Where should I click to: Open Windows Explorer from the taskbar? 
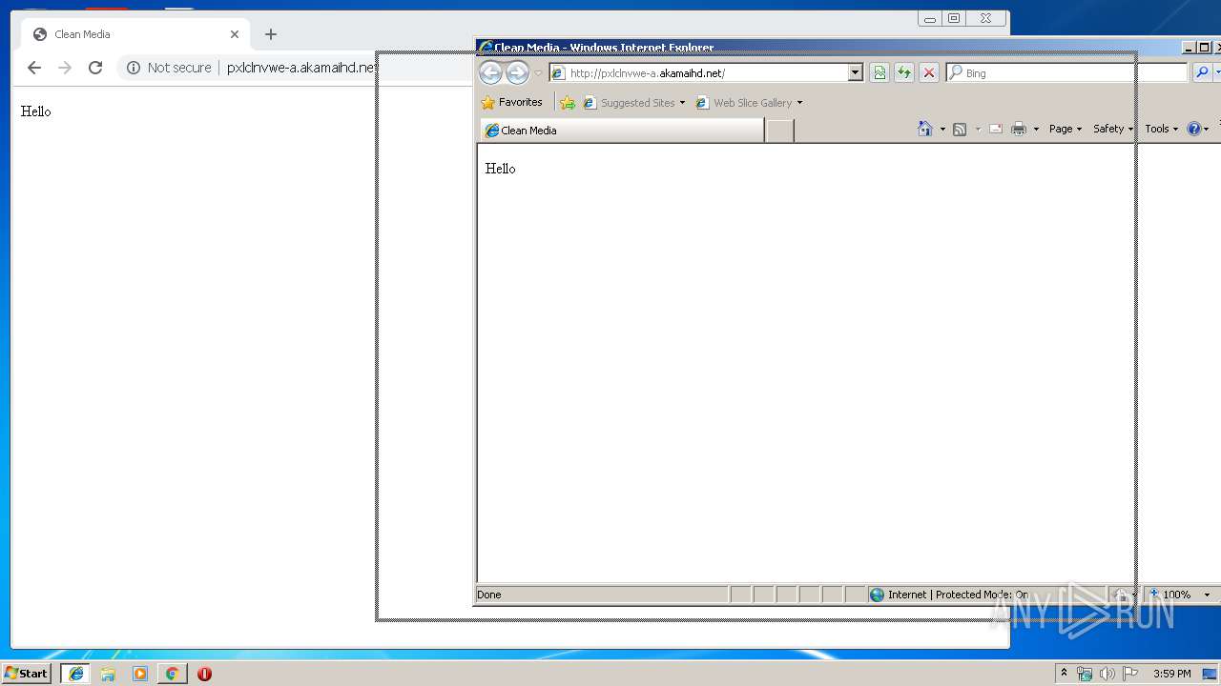tap(108, 674)
